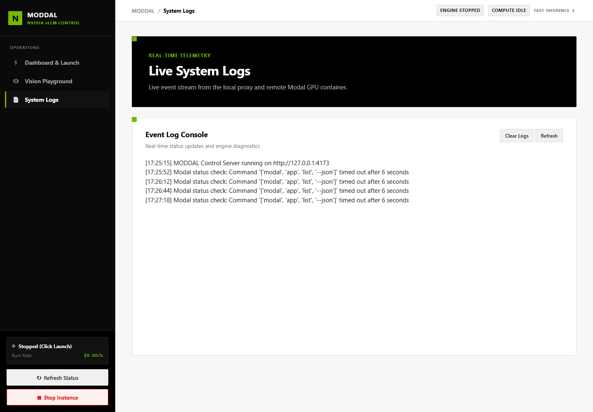Click the 17:25:15 Control Server running log line

coord(237,163)
